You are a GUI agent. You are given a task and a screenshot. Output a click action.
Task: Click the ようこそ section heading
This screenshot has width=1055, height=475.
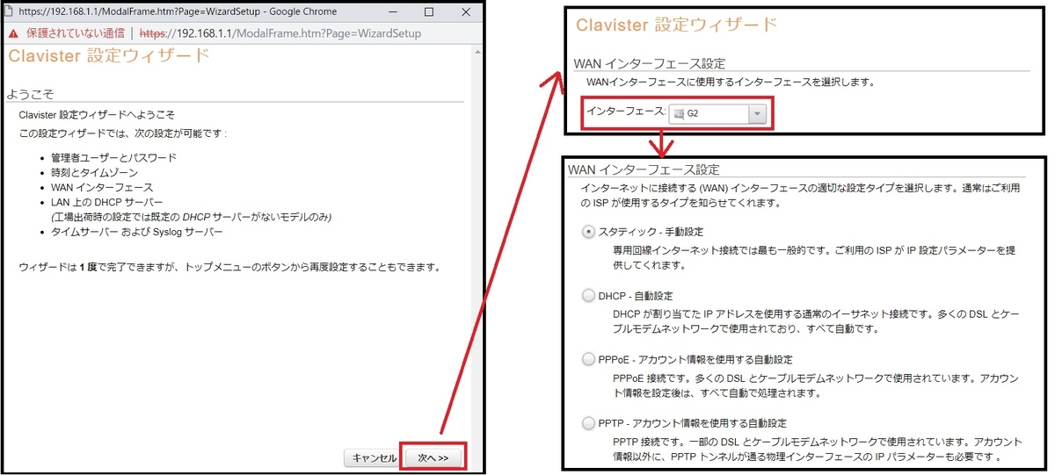point(30,93)
